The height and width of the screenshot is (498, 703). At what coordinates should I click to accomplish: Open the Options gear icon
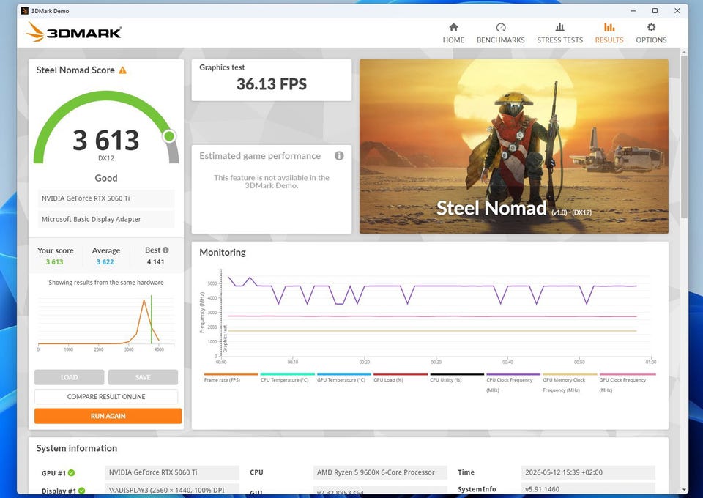[651, 27]
